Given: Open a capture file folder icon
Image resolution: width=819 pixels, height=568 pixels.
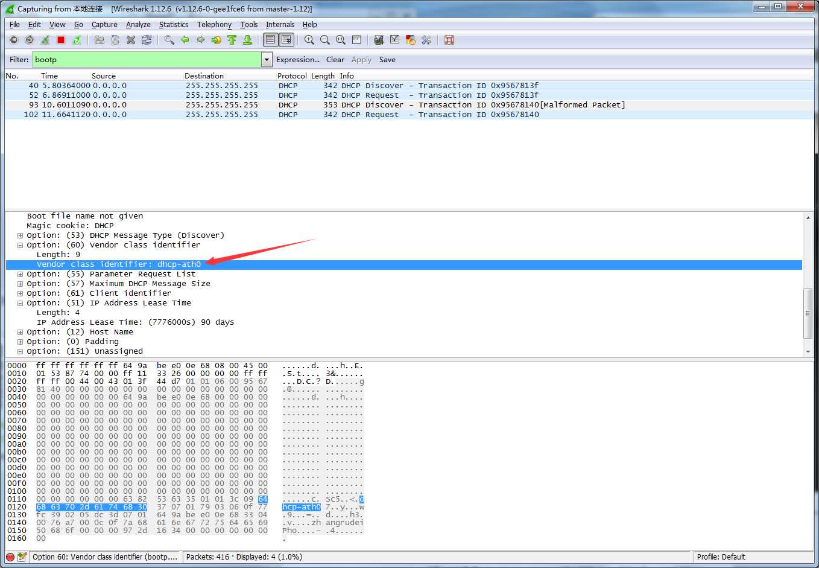Looking at the screenshot, I should click(x=100, y=40).
